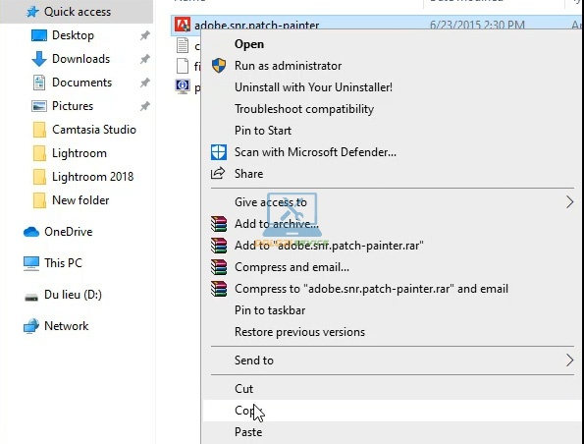Image resolution: width=584 pixels, height=444 pixels.
Task: Open New folder in sidebar
Action: [80, 200]
